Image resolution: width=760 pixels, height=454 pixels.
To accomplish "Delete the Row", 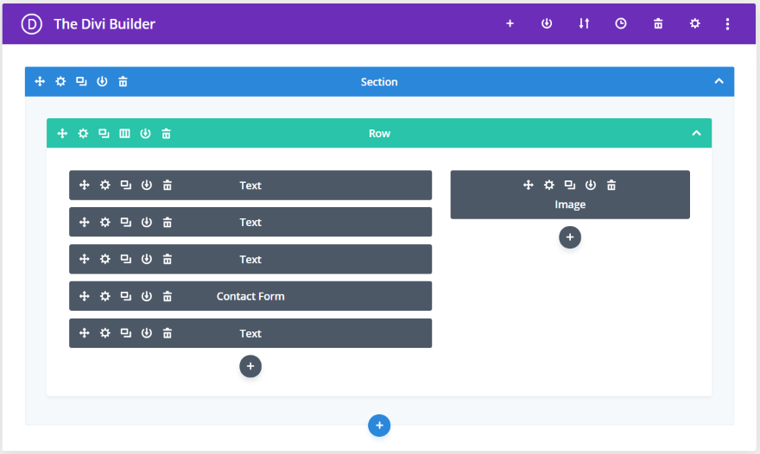I will coord(166,133).
